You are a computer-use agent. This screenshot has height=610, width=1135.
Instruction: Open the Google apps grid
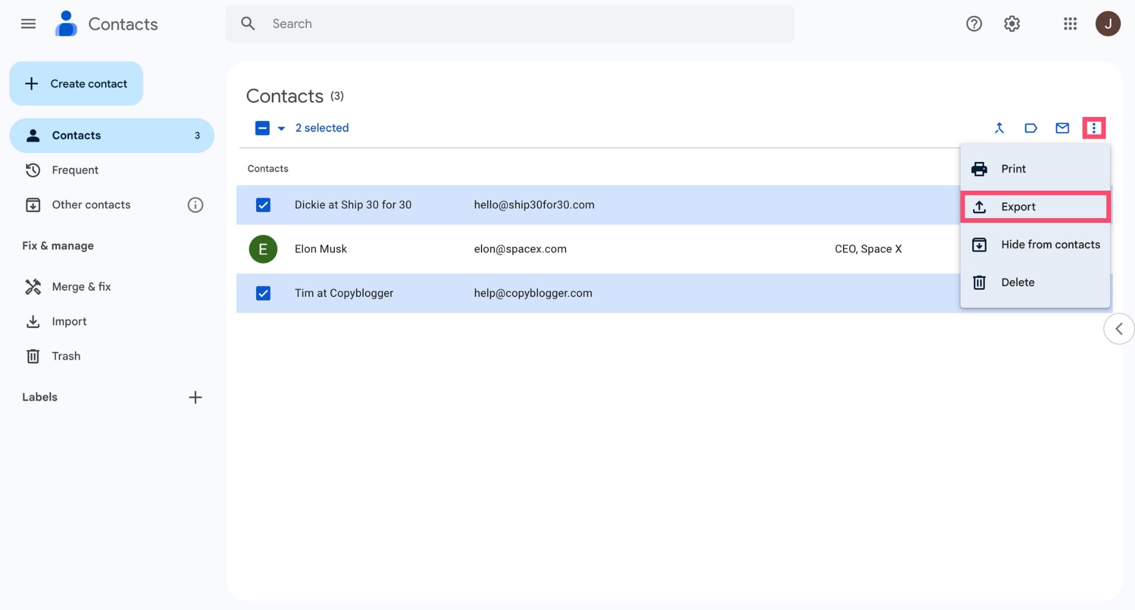1070,23
